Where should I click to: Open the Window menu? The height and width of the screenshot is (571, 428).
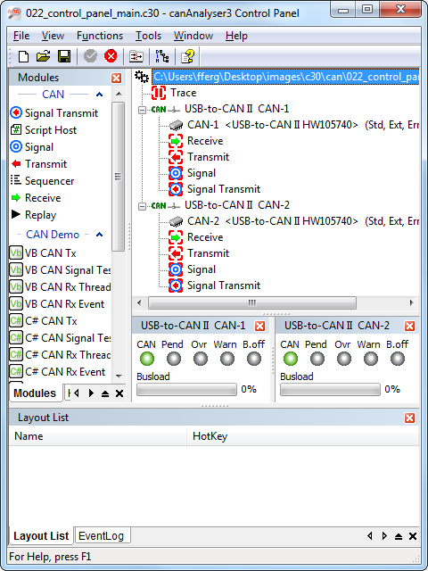(193, 36)
